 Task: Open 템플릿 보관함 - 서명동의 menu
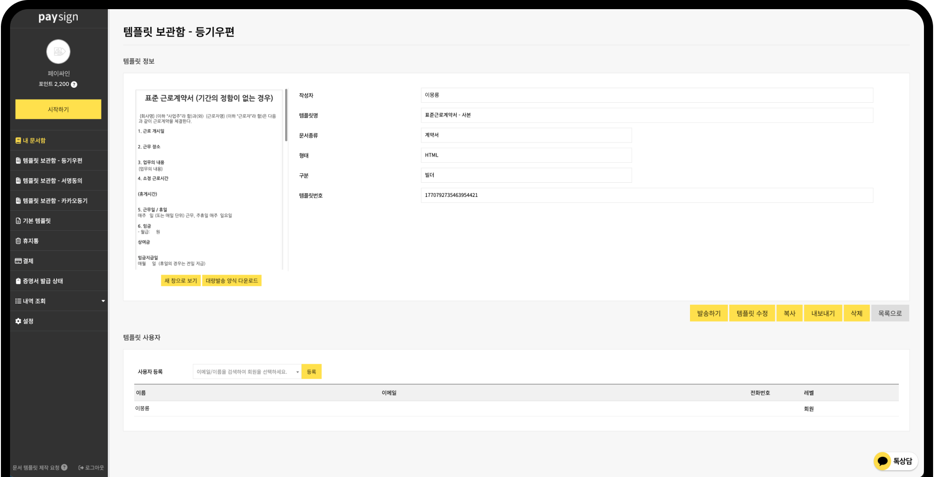click(53, 181)
